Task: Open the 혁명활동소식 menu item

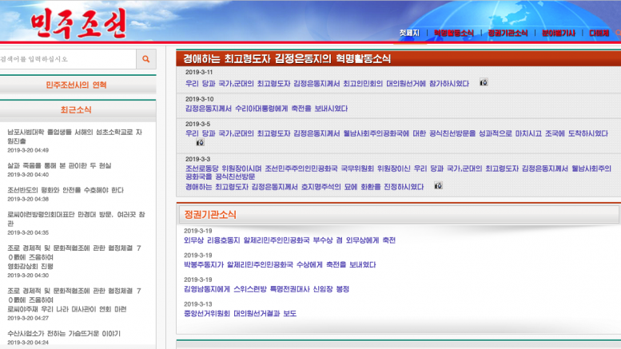Action: (453, 34)
